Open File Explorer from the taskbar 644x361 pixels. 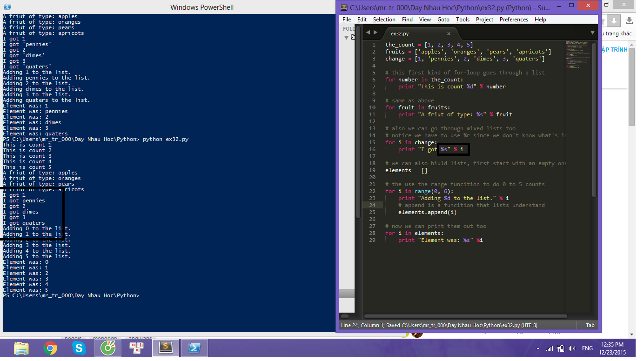tap(21, 348)
